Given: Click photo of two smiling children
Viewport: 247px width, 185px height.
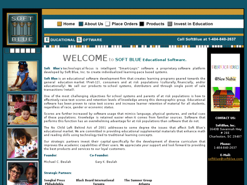Looking at the screenshot, I should click(x=22, y=173).
